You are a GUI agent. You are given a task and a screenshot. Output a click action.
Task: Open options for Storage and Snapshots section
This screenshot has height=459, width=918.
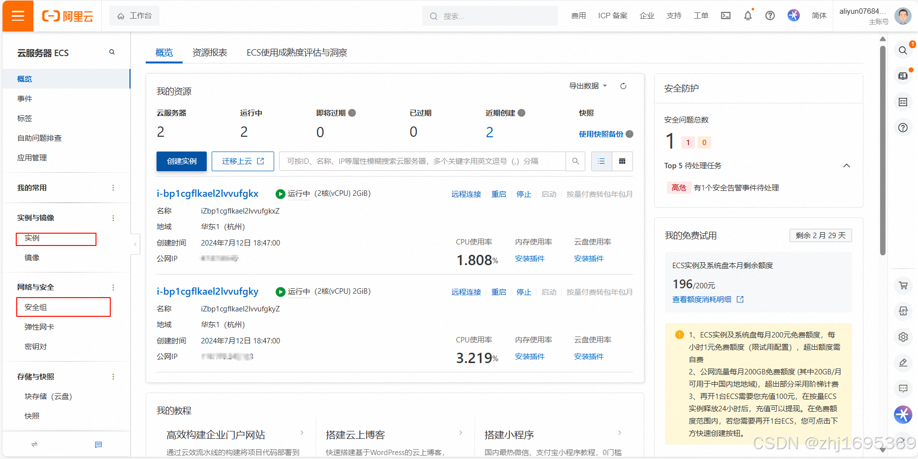coord(113,376)
